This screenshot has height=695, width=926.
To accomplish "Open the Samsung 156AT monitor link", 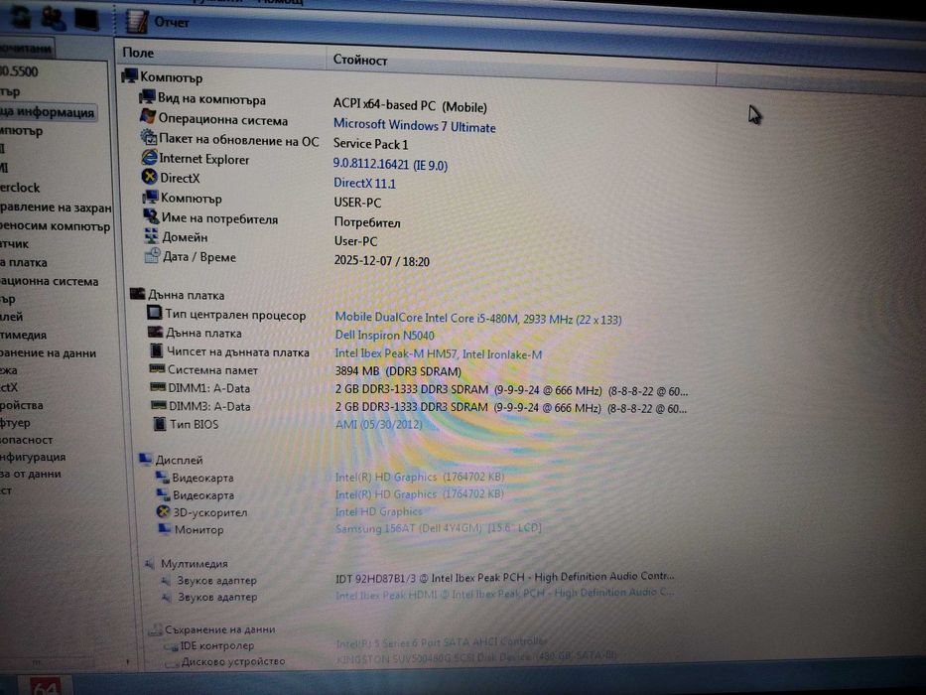I will pyautogui.click(x=439, y=528).
